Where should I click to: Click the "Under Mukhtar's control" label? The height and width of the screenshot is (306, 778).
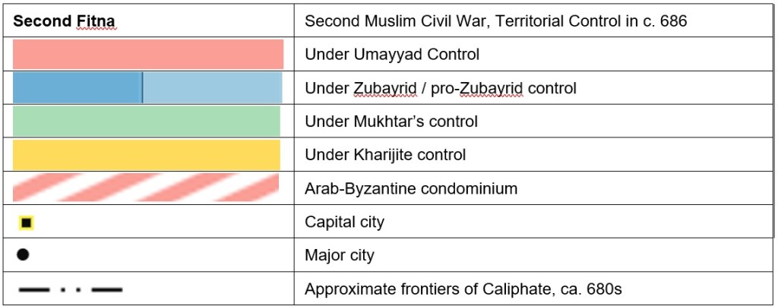click(391, 121)
